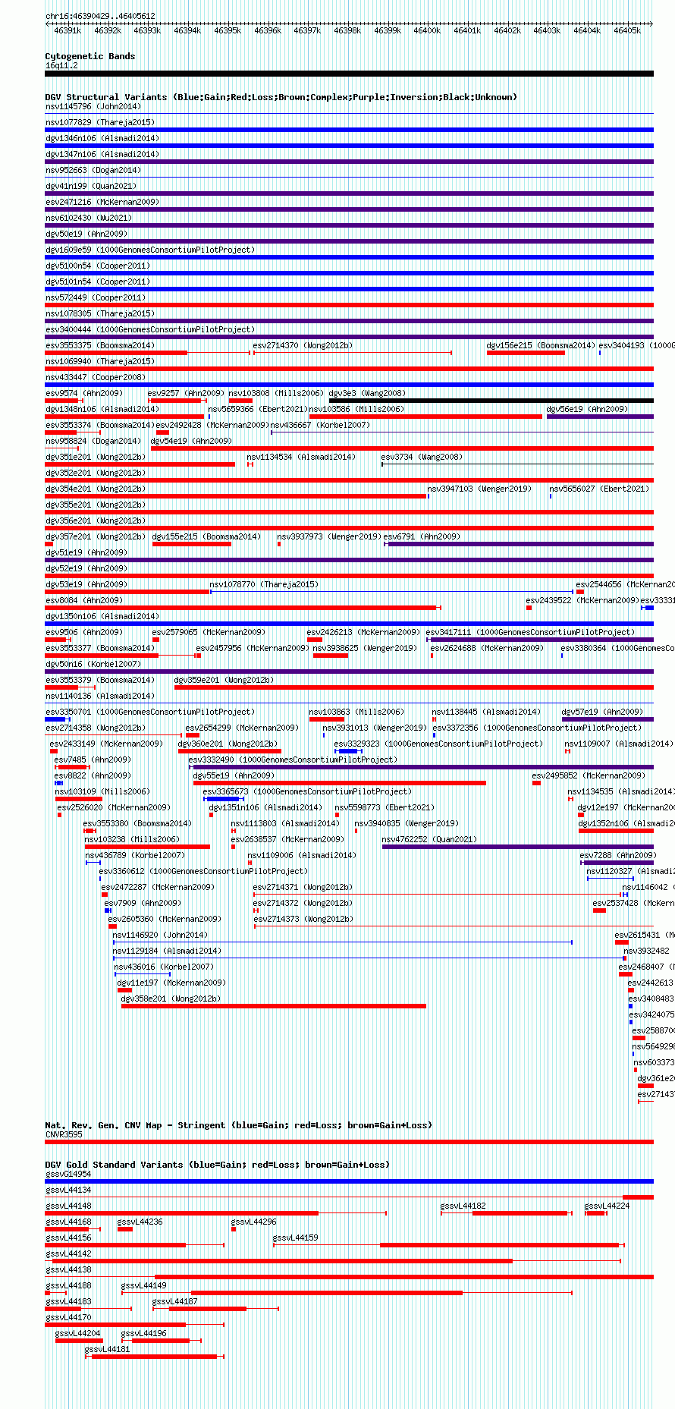Screen dimensions: 675x1409
Task: Click esv2471216 (McKernan2009) label
Action: (x=102, y=202)
